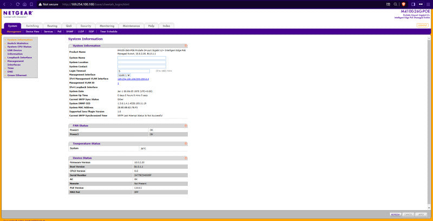Open the Timer Schedule submenu
433x221 pixels.
(x=109, y=32)
